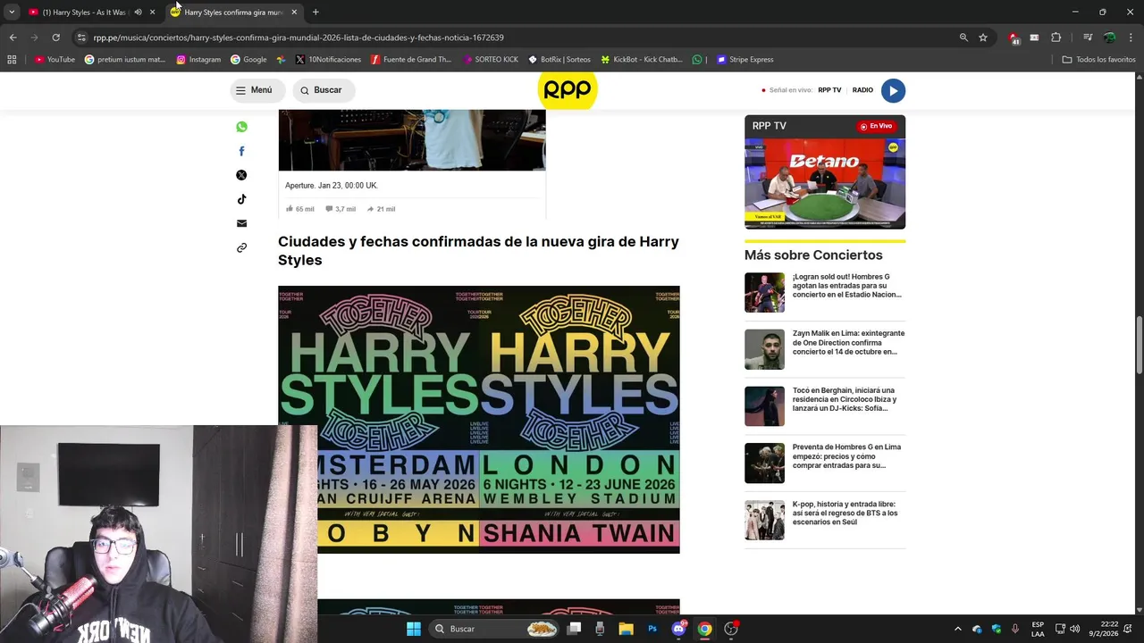Open Windows Start menu

coord(414,629)
